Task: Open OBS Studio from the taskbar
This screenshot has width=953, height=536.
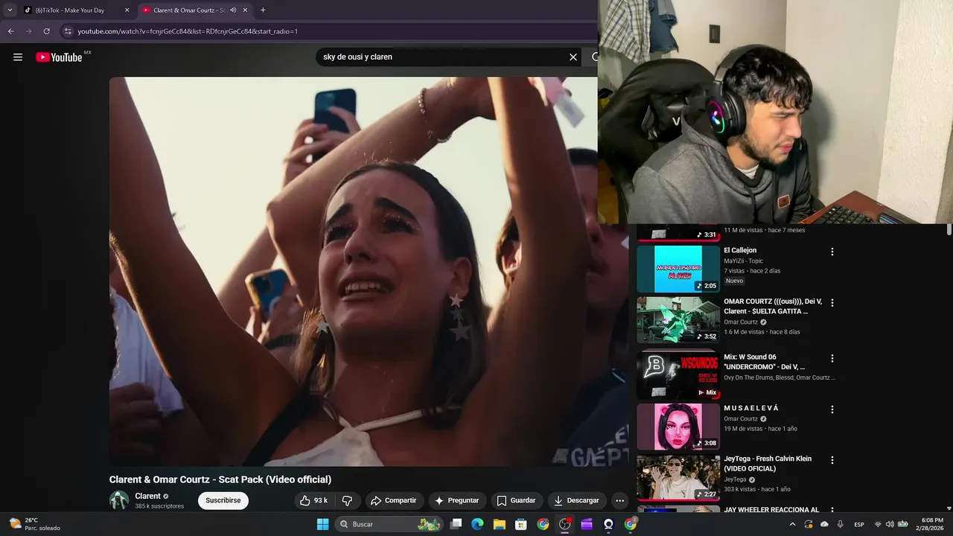Action: click(565, 524)
